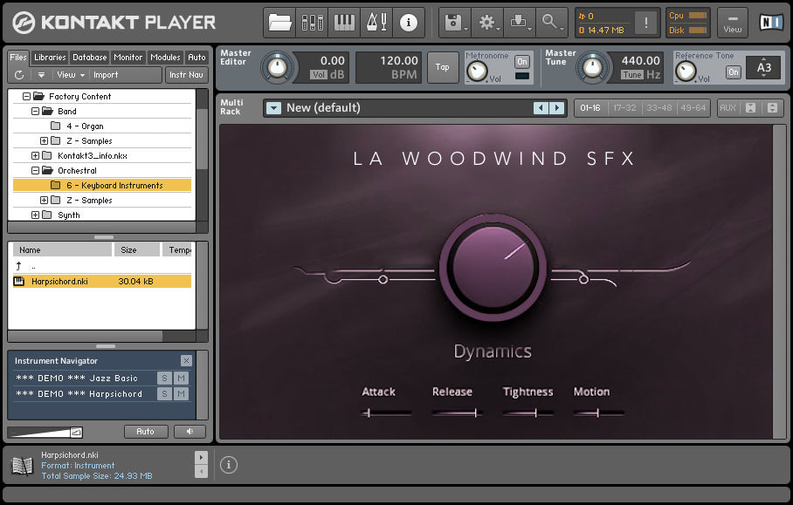Click the rack mixer sliders icon
The height and width of the screenshot is (505, 793).
pyautogui.click(x=312, y=23)
